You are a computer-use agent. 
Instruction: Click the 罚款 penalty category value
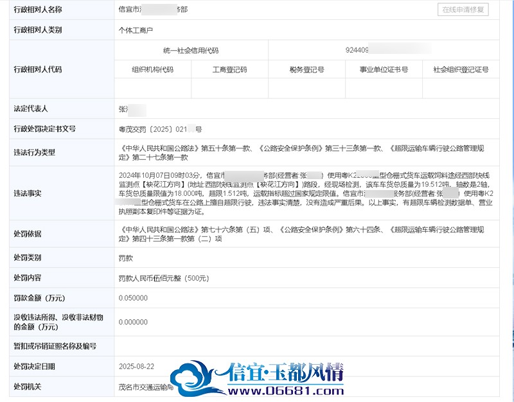coord(125,258)
